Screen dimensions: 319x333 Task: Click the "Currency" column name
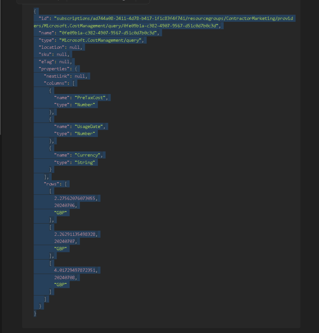coord(87,155)
